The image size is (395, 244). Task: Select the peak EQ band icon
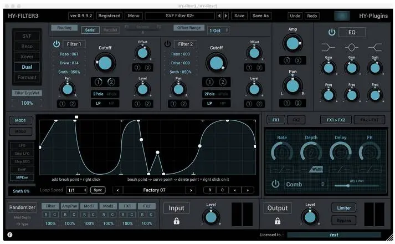352,47
